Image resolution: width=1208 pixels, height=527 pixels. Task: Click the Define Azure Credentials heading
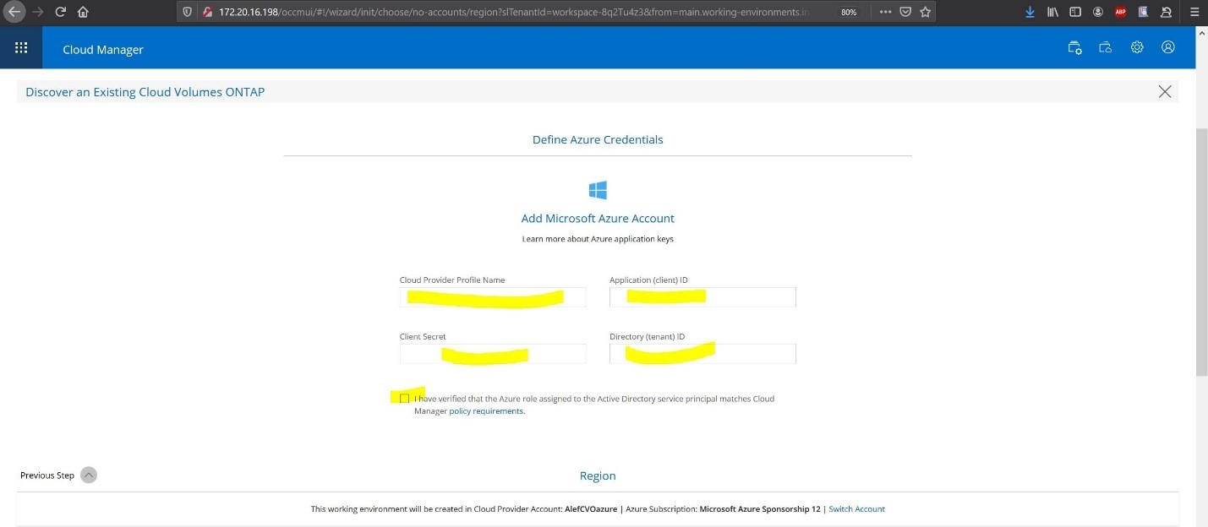598,139
